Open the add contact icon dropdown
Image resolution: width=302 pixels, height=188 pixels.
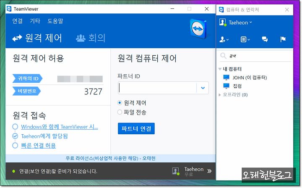click(x=224, y=39)
